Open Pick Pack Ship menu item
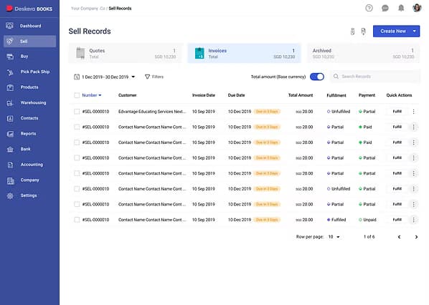This screenshot has width=429, height=305. pos(30,72)
